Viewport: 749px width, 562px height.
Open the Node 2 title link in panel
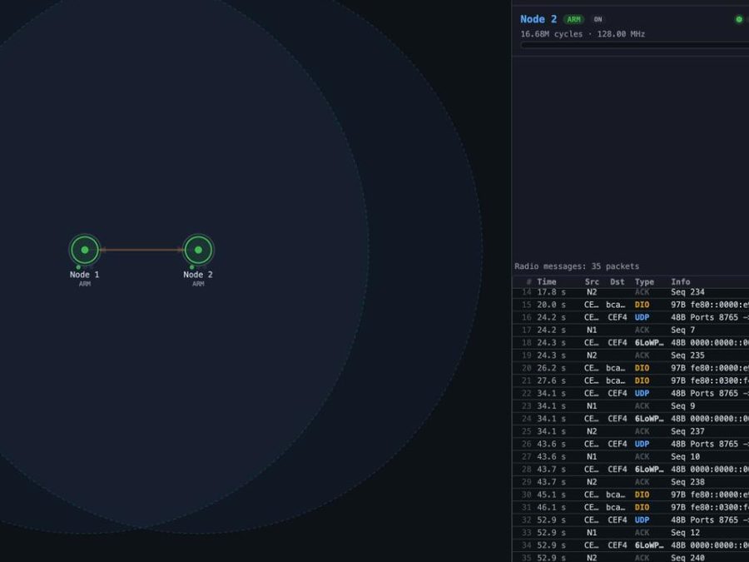(538, 19)
